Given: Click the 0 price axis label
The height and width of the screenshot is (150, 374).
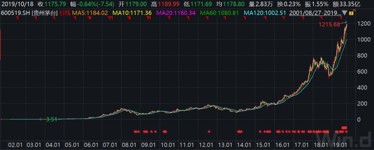Looking at the screenshot, I should point(358,120).
